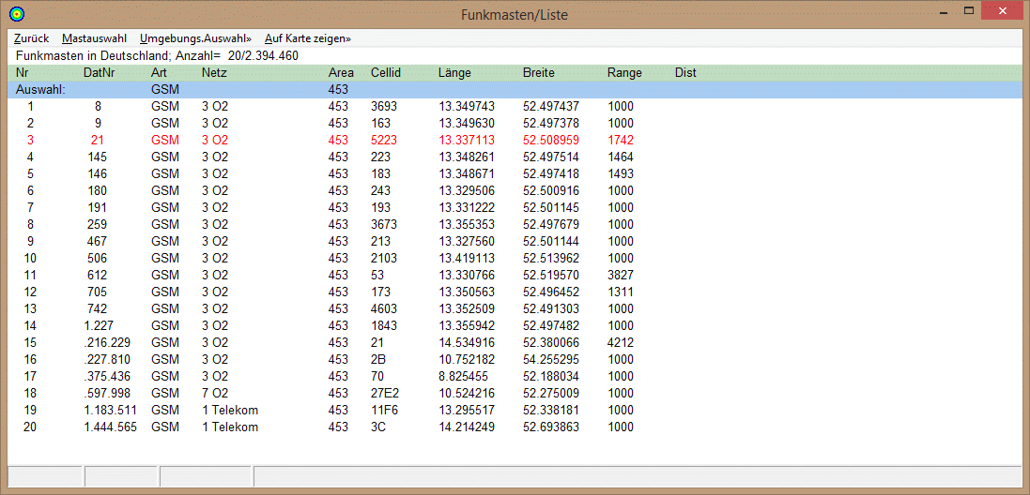Select the Auswahl filter row
This screenshot has width=1030, height=495.
tap(282, 90)
